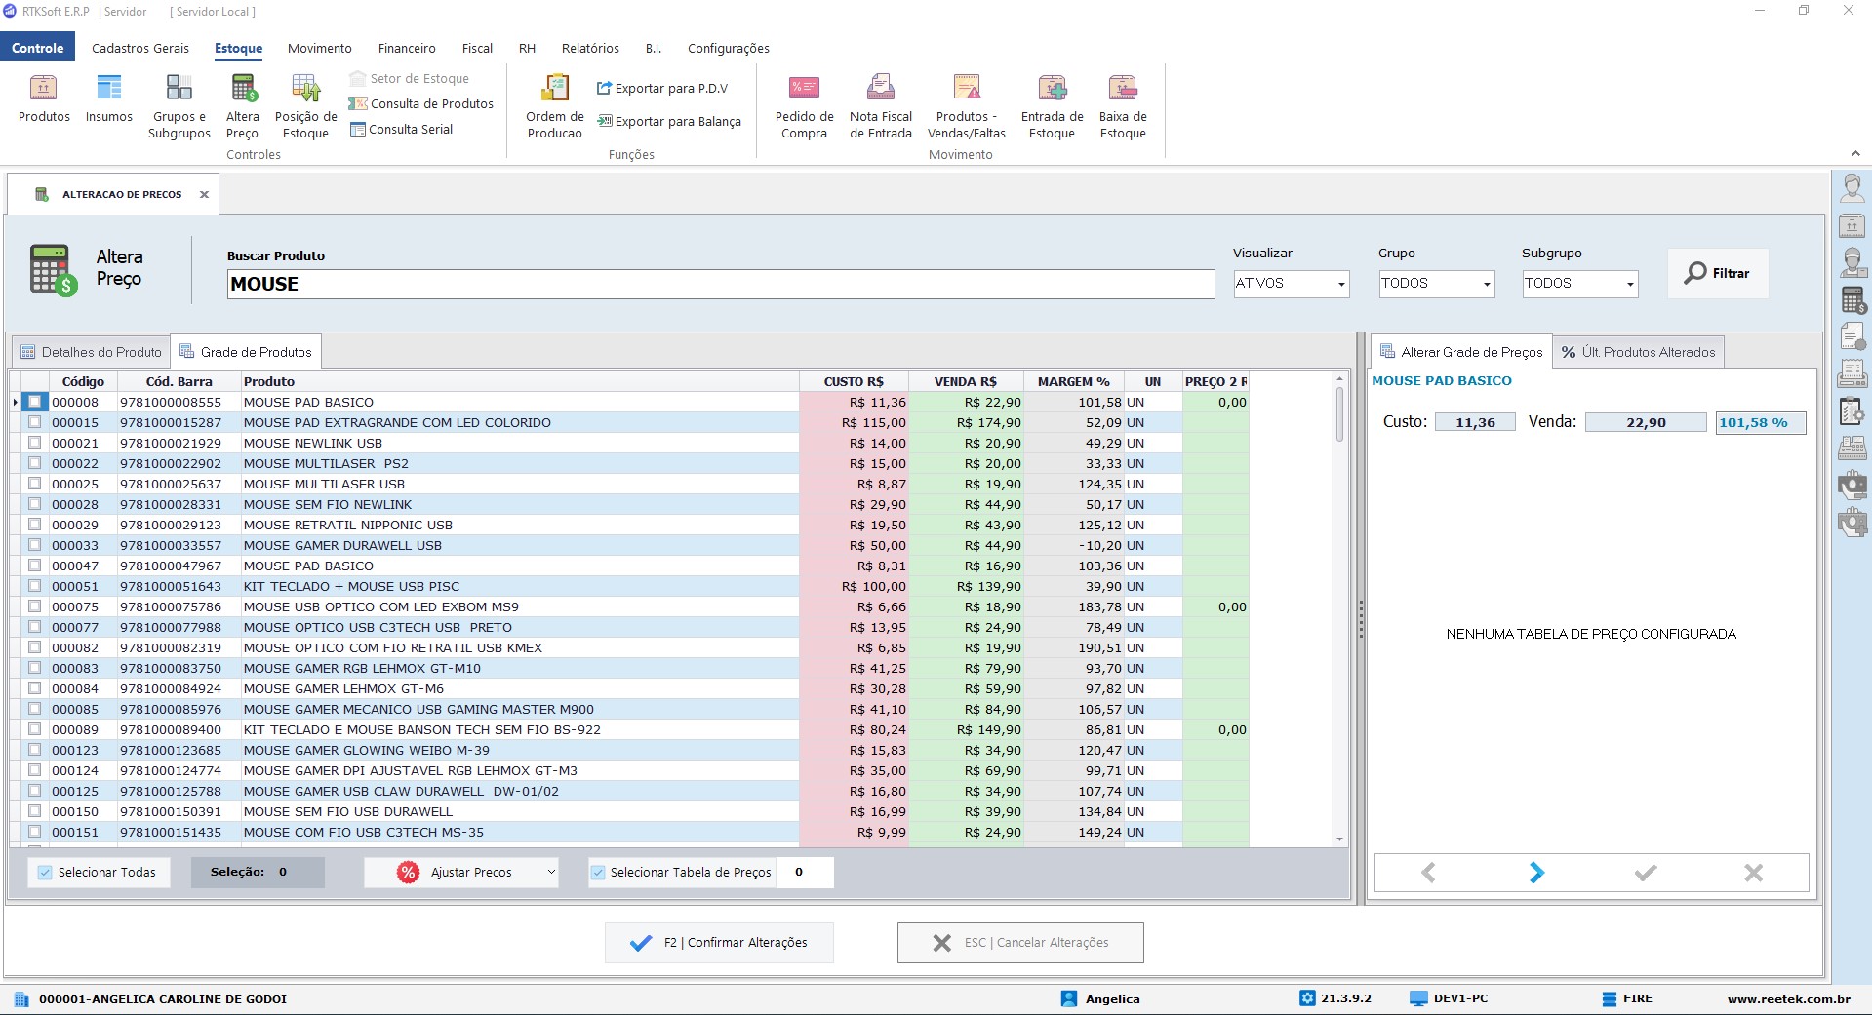1872x1015 pixels.
Task: Click the Venda value field 22,90
Action: (x=1646, y=422)
